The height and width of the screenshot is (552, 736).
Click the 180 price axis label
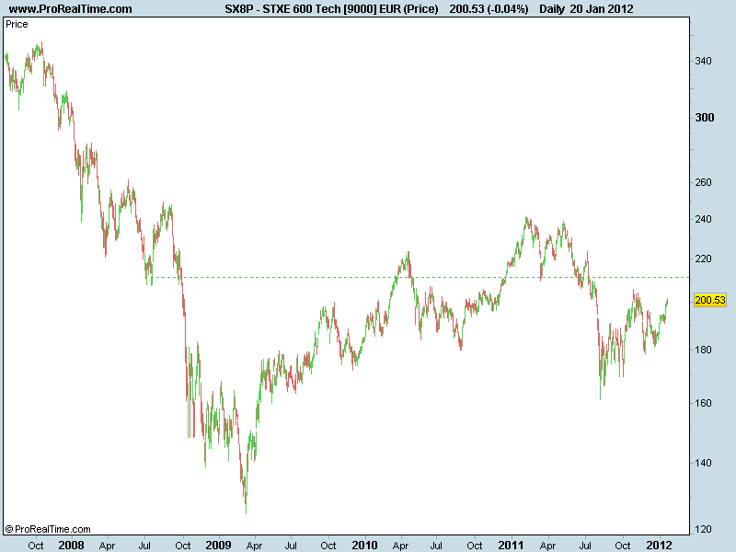[x=703, y=350]
